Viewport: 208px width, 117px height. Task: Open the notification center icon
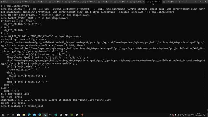[x=204, y=115]
